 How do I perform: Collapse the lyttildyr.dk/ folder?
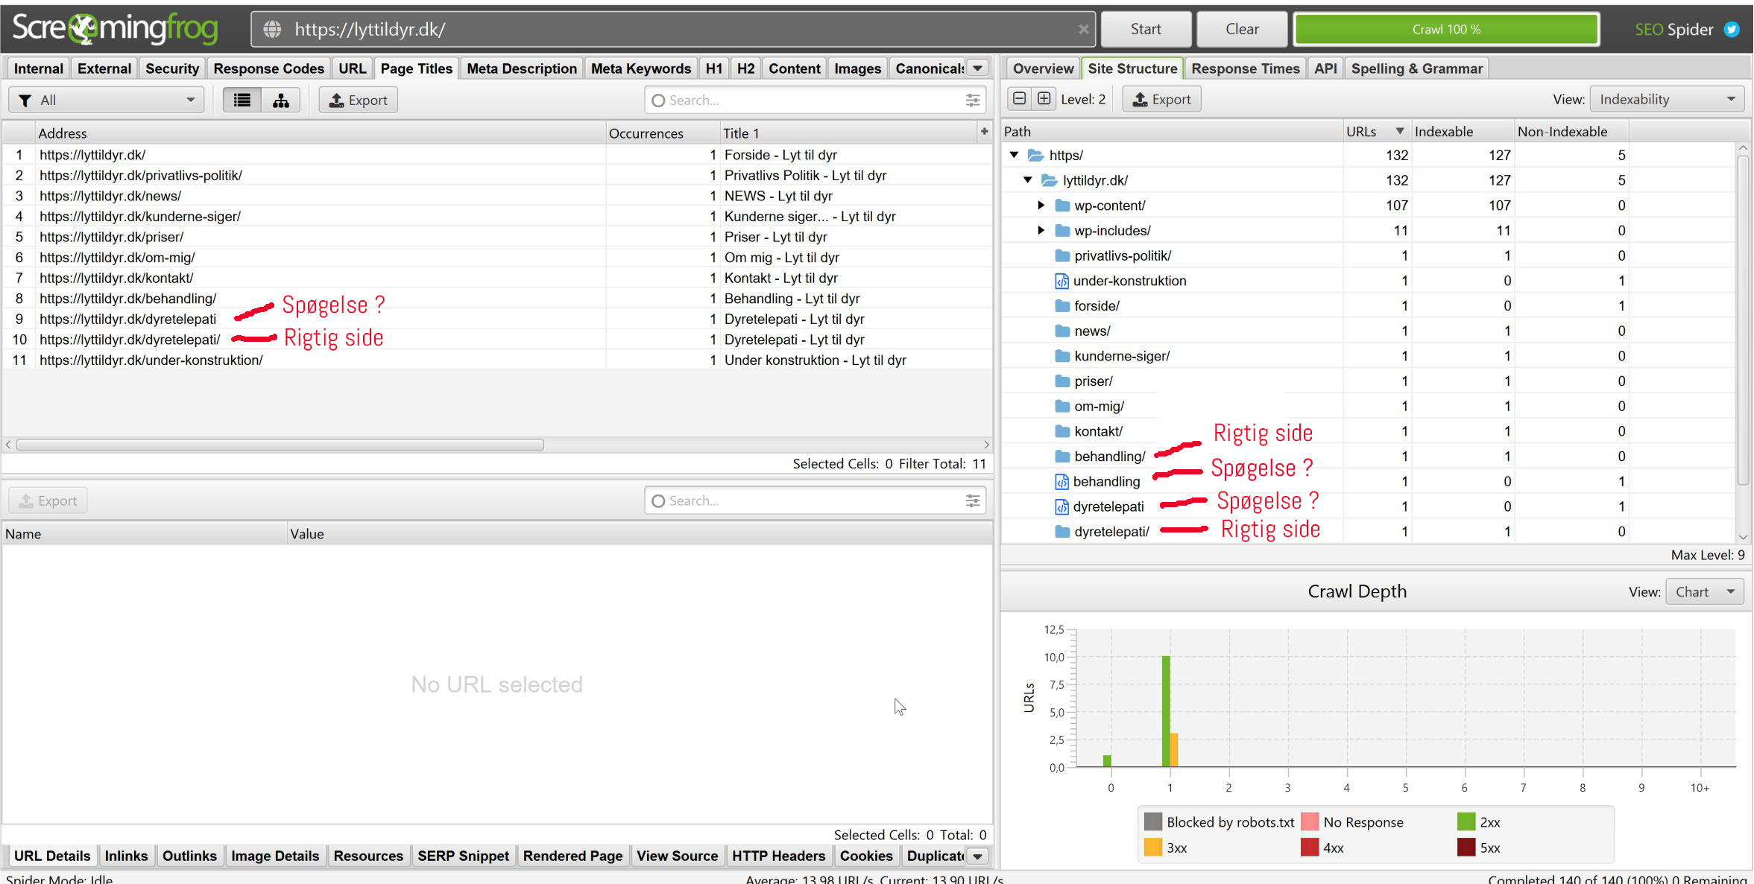pyautogui.click(x=1028, y=179)
